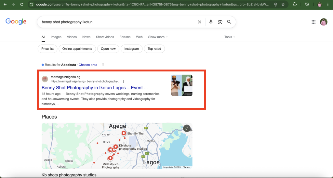
Task: Select the All results tab
Action: pos(43,37)
